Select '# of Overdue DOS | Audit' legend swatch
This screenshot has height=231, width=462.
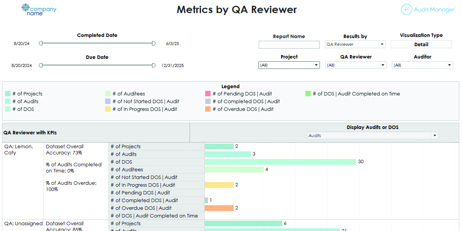click(208, 109)
